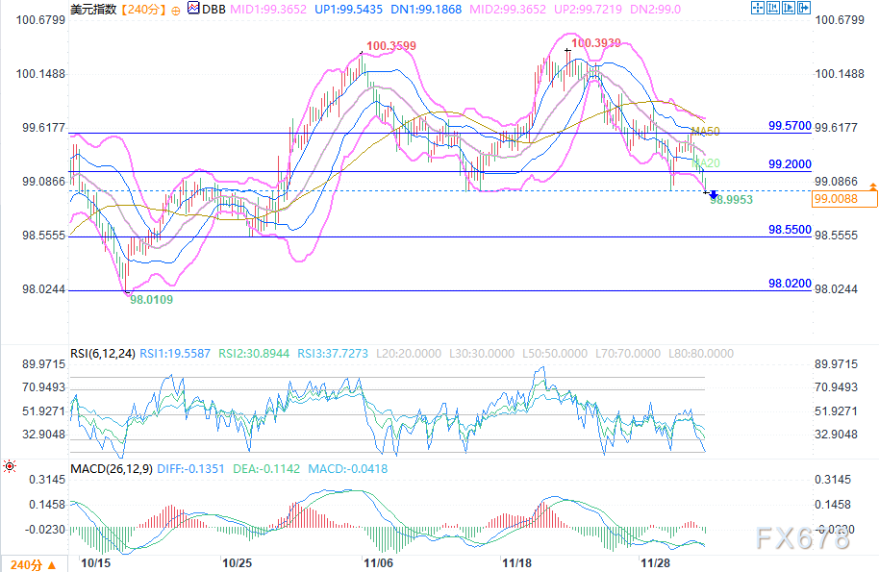Click the 11/06 date marker on time axis
879x572 pixels.
[378, 562]
